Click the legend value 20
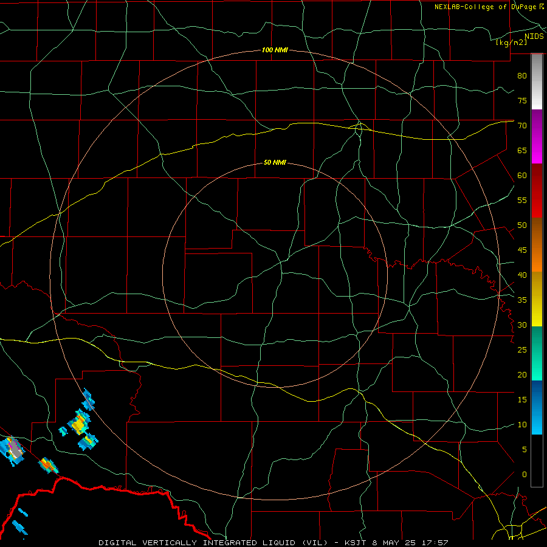 522,374
